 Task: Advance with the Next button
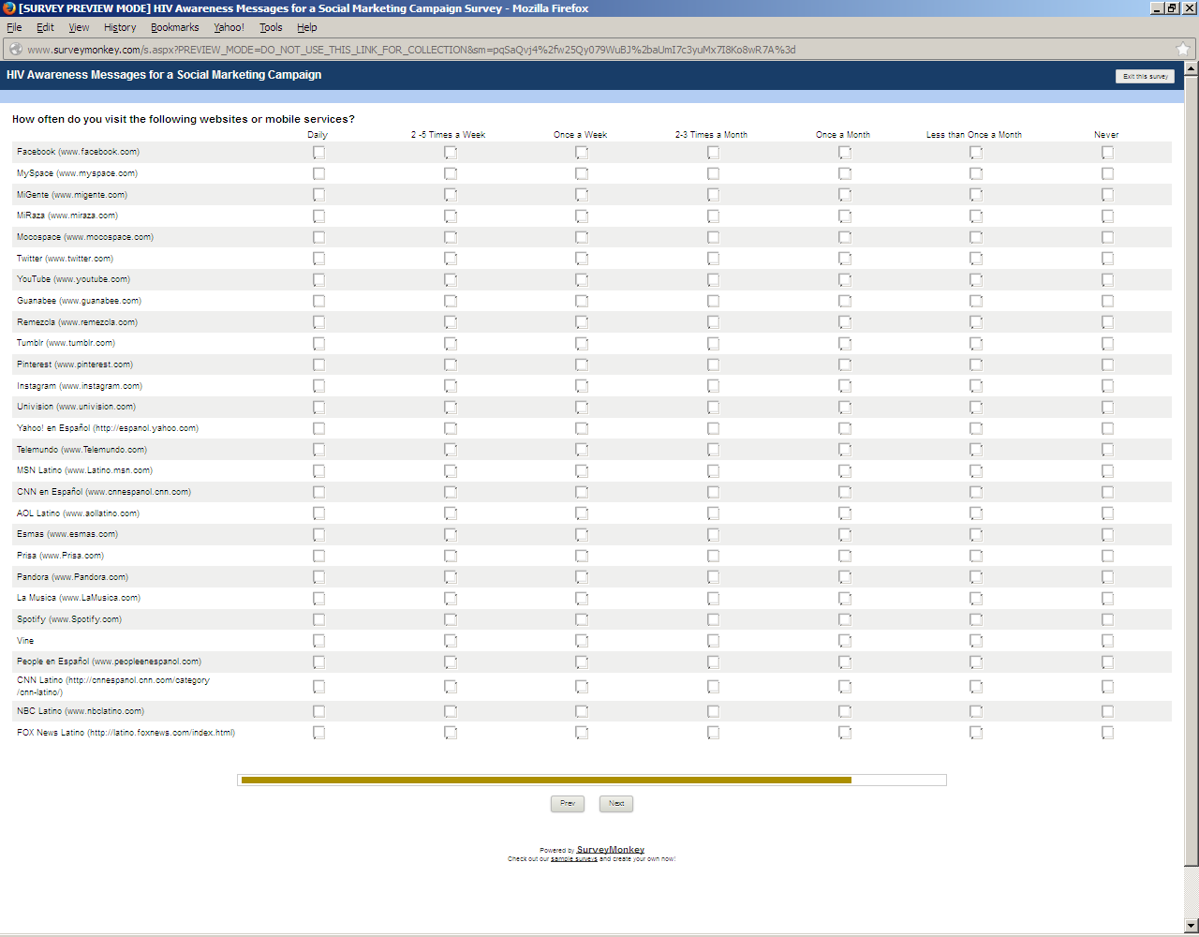(616, 804)
